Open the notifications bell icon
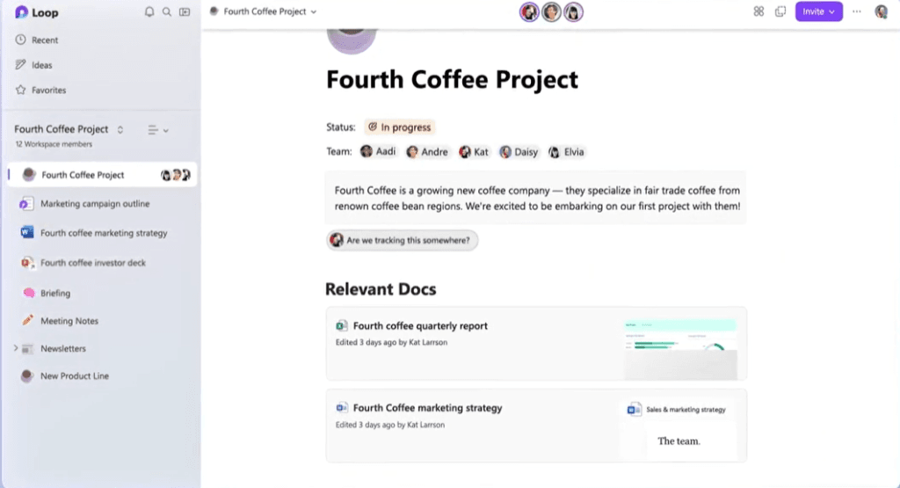This screenshot has height=488, width=900. [149, 12]
